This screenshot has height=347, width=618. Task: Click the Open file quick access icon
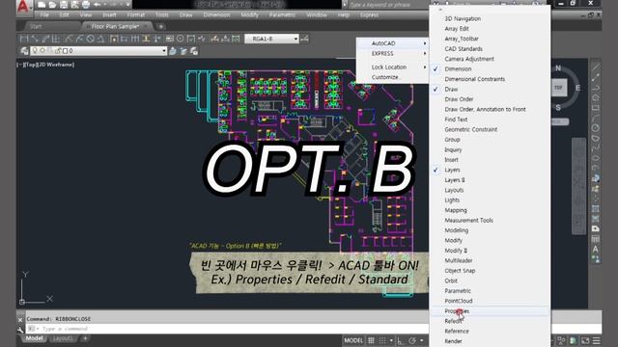tap(52, 5)
